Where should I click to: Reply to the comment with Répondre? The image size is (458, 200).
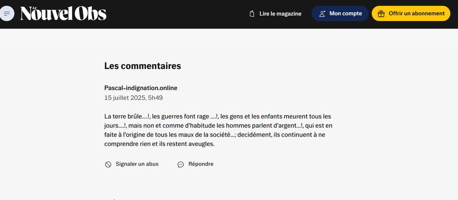[201, 164]
